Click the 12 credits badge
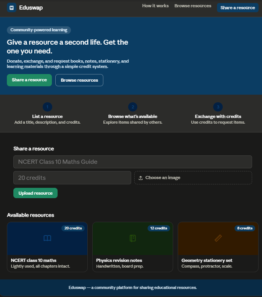 point(159,228)
